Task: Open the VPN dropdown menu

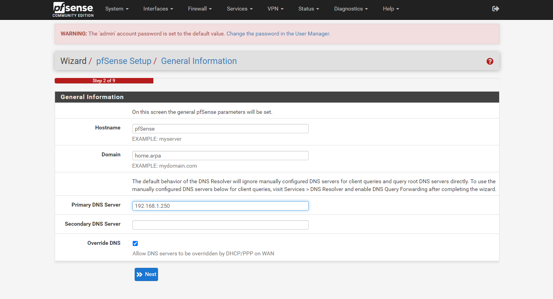Action: pyautogui.click(x=276, y=9)
